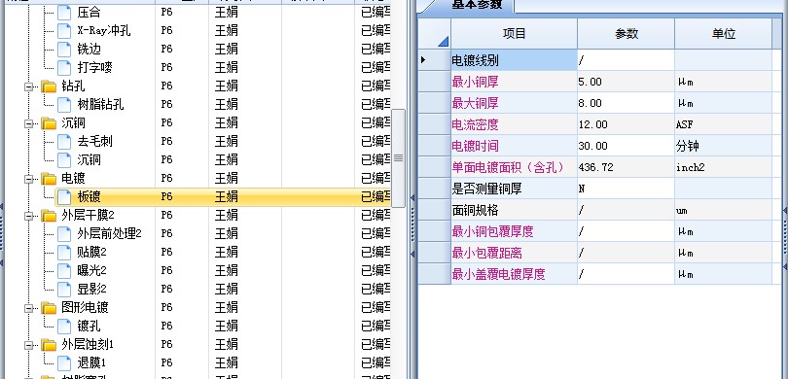Viewport: 788px width, 379px height.
Task: Edit the 电镀时间 value 30.00
Action: (x=626, y=146)
